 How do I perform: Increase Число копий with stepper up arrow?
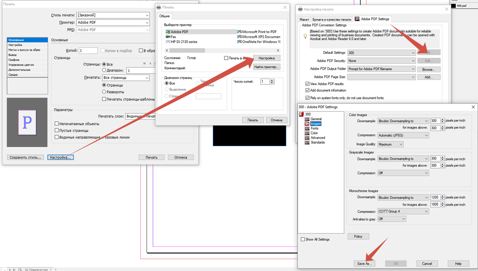click(272, 80)
